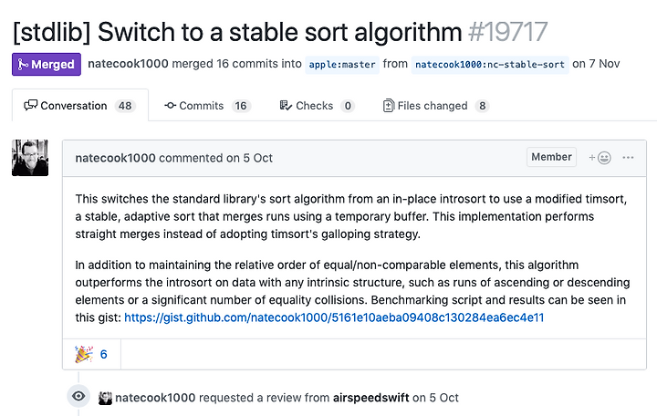Open the three-dot comment options menu
Screen dimensions: 657x416
click(x=628, y=158)
